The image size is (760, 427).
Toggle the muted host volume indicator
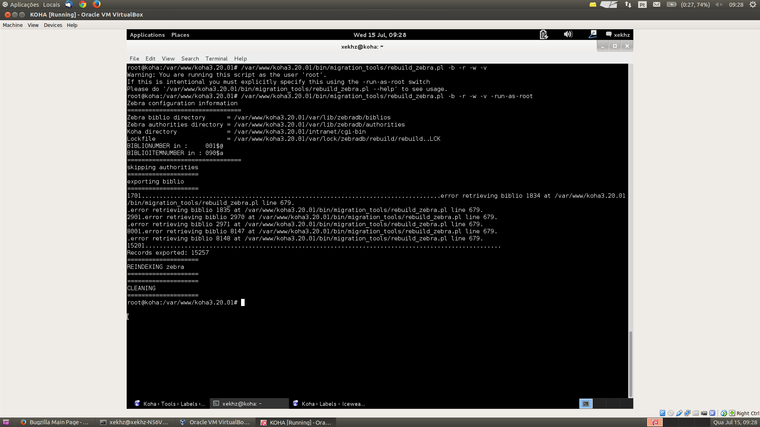pyautogui.click(x=719, y=5)
